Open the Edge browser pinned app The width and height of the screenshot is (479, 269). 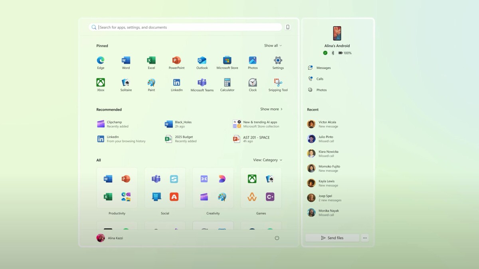coord(101,61)
